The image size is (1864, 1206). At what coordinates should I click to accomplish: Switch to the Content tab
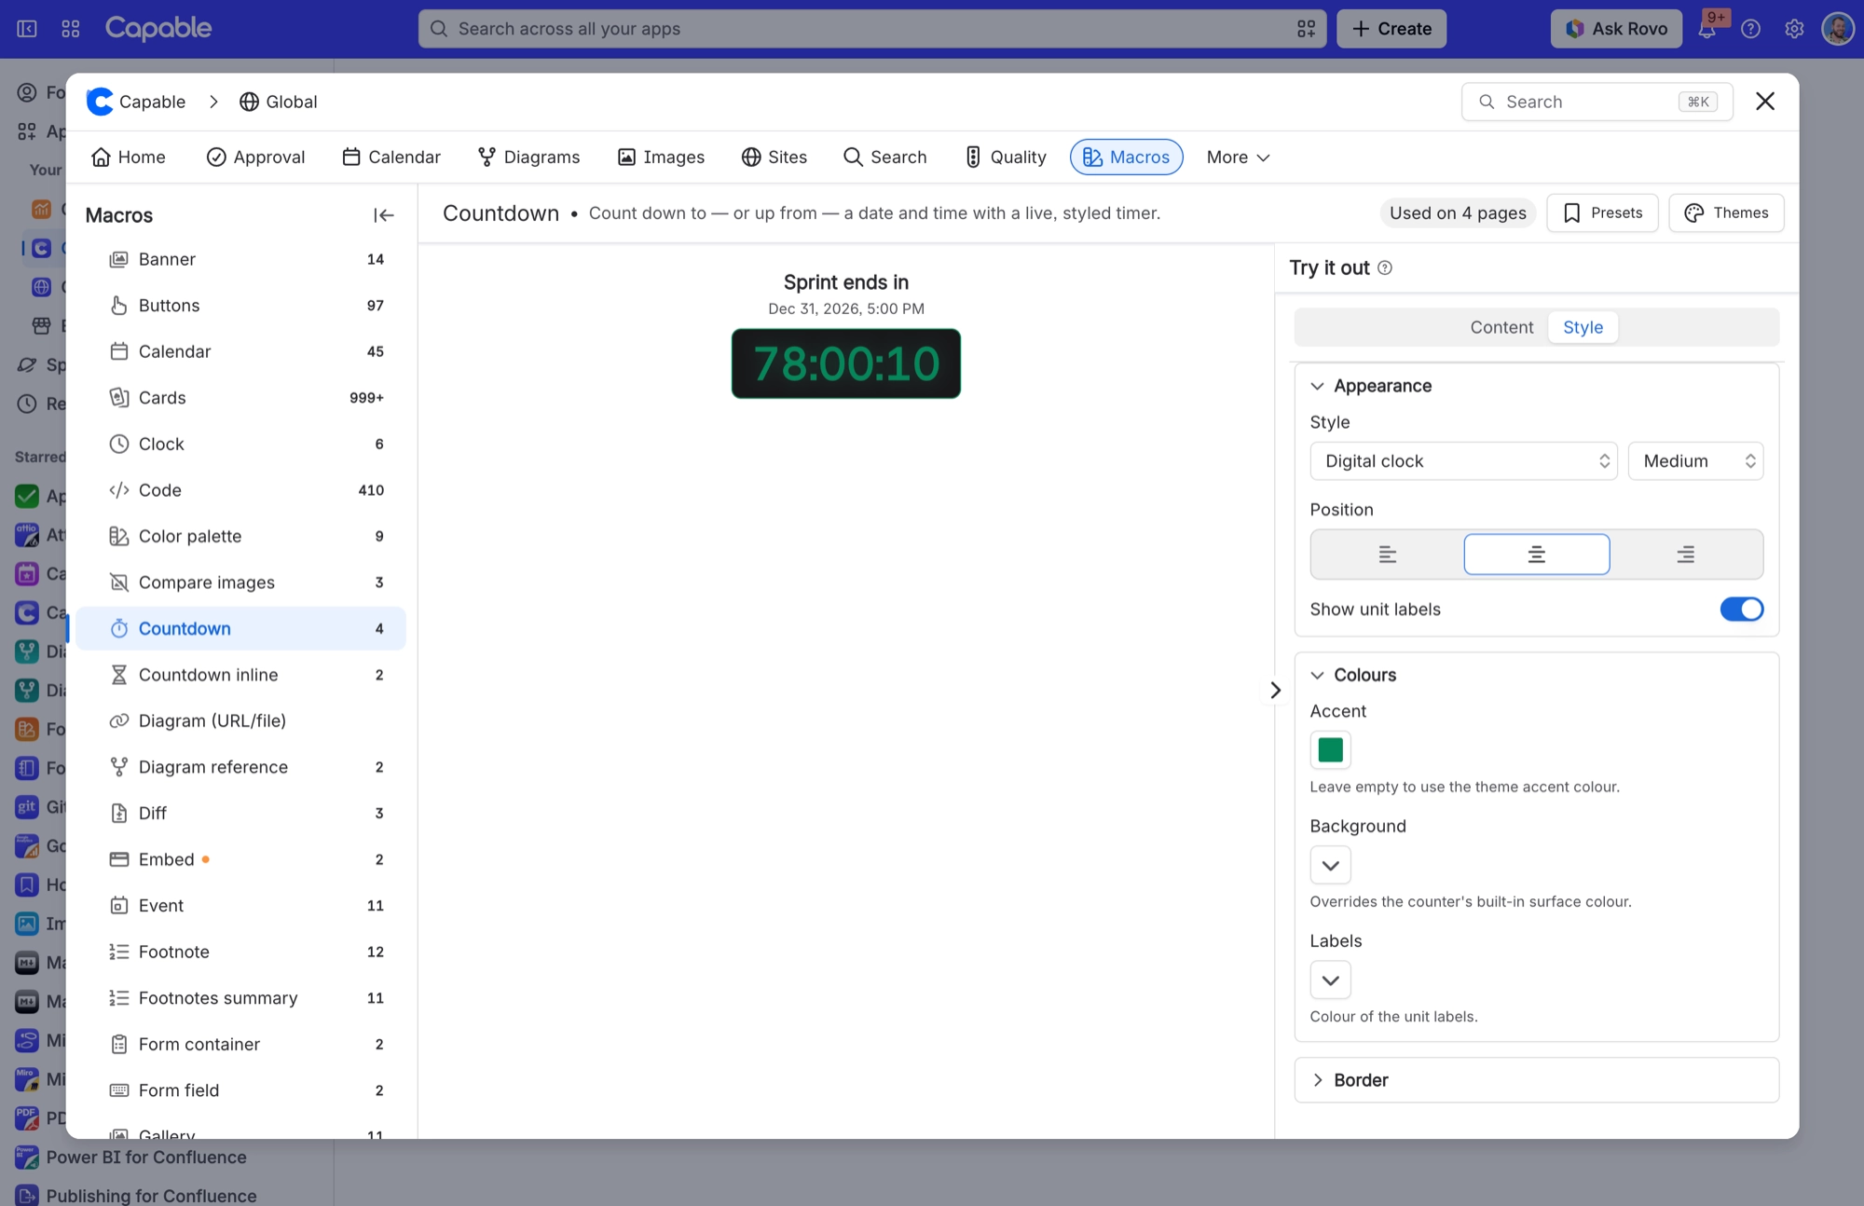coord(1501,327)
